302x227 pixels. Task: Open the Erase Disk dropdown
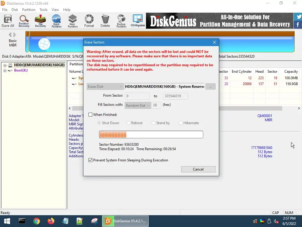105,87
